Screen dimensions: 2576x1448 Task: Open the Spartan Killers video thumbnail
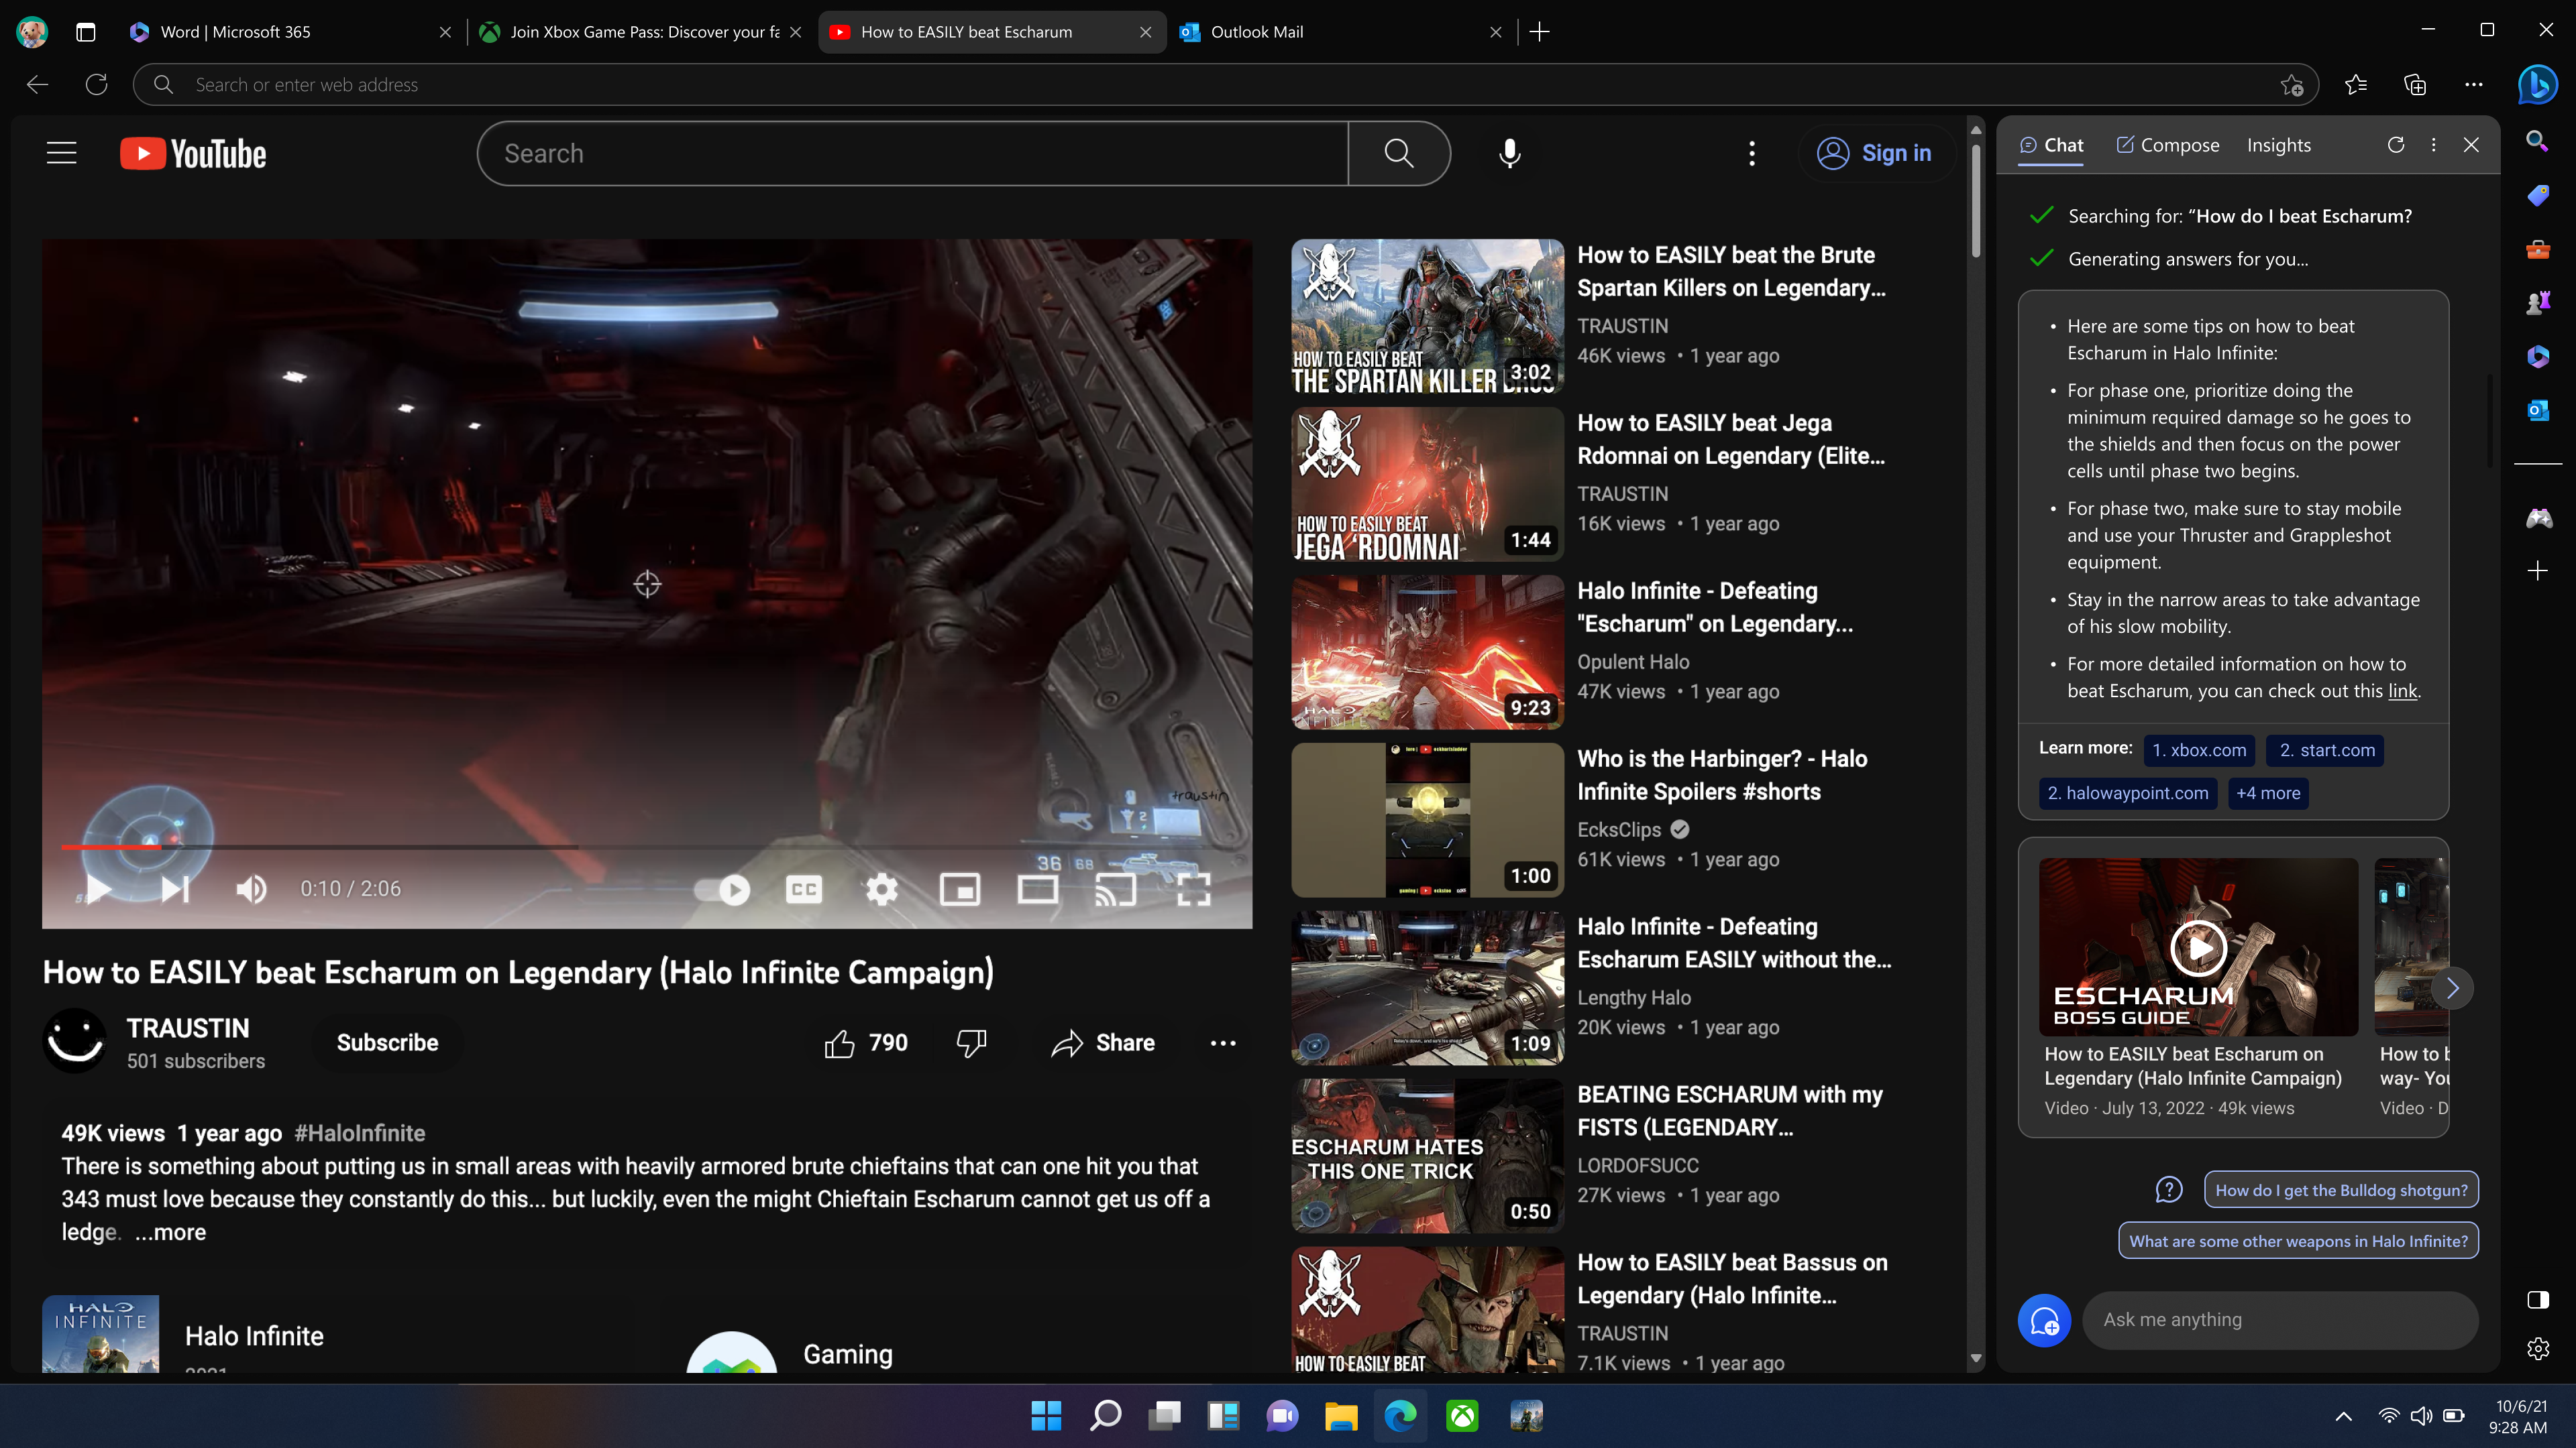1427,316
